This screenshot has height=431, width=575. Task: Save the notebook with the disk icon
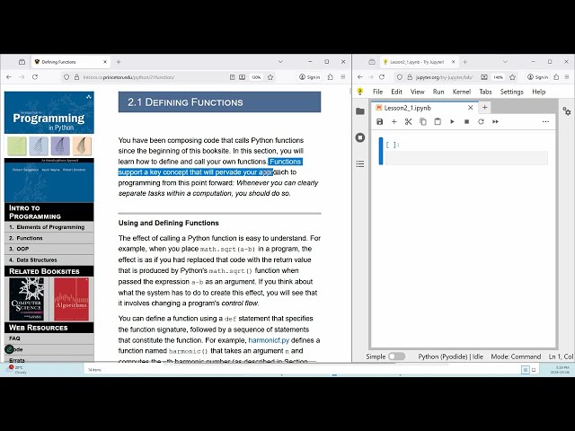click(380, 121)
